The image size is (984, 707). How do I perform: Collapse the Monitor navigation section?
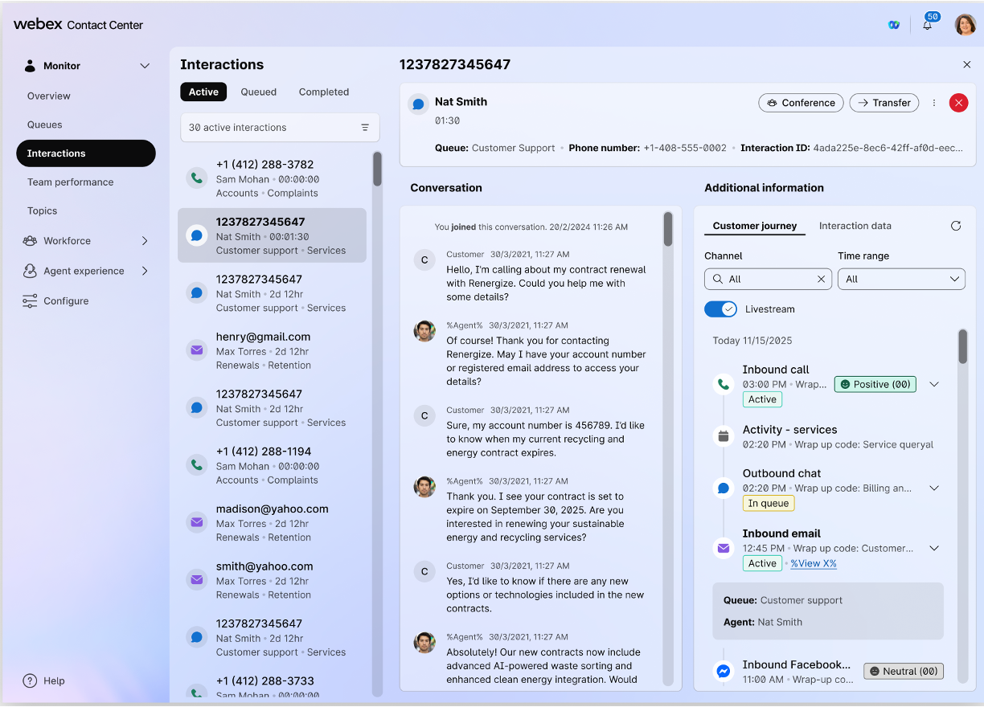pyautogui.click(x=145, y=66)
